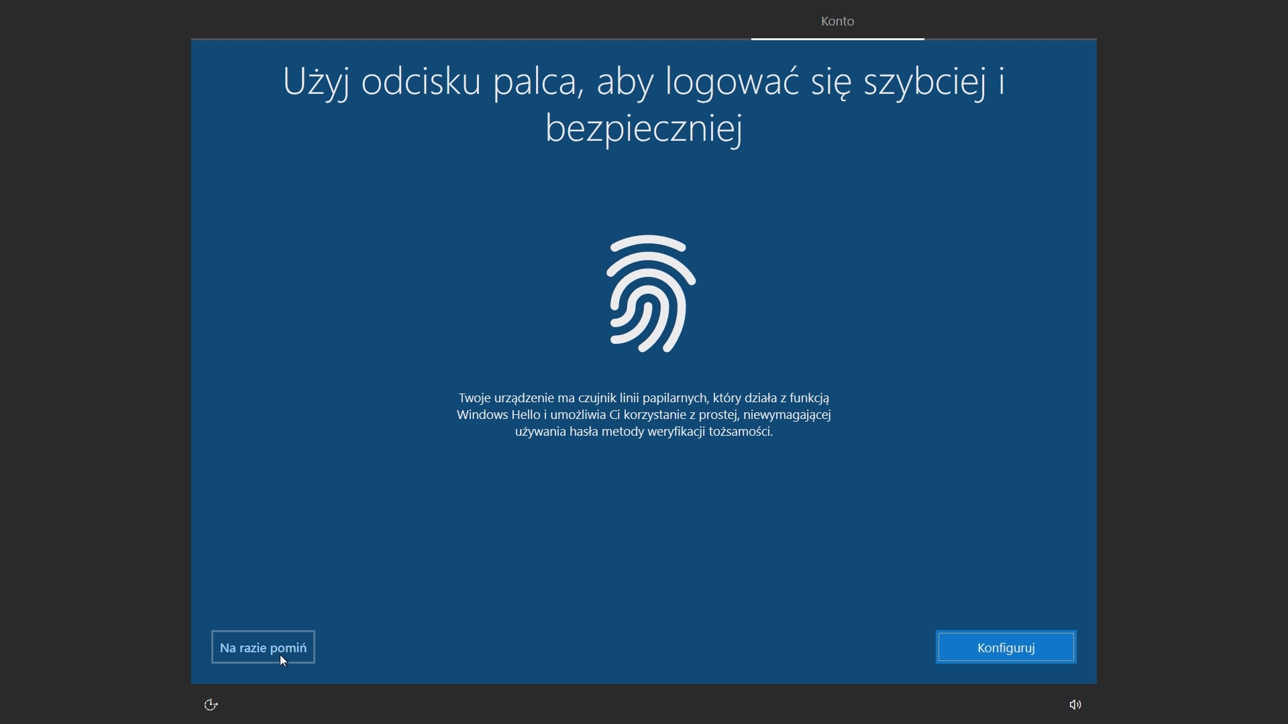1288x724 pixels.
Task: Skip setup with Na razie pomiń
Action: click(263, 648)
